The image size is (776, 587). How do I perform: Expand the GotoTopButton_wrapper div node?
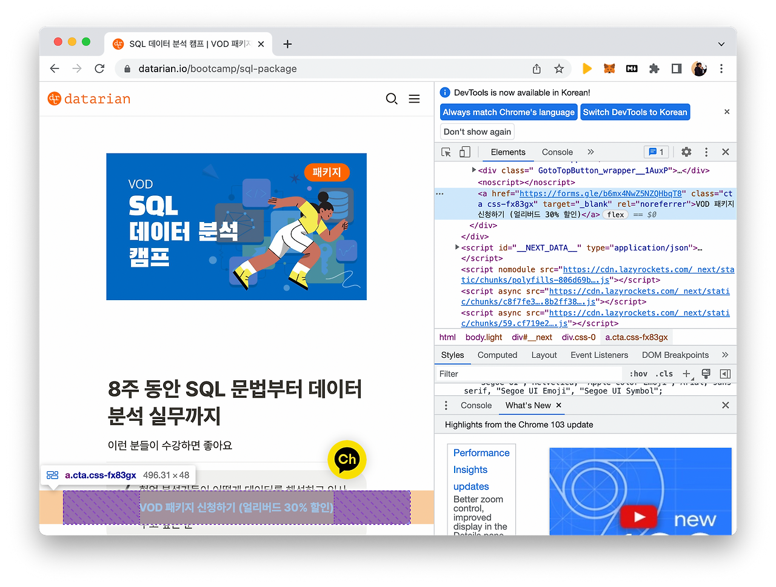[474, 170]
